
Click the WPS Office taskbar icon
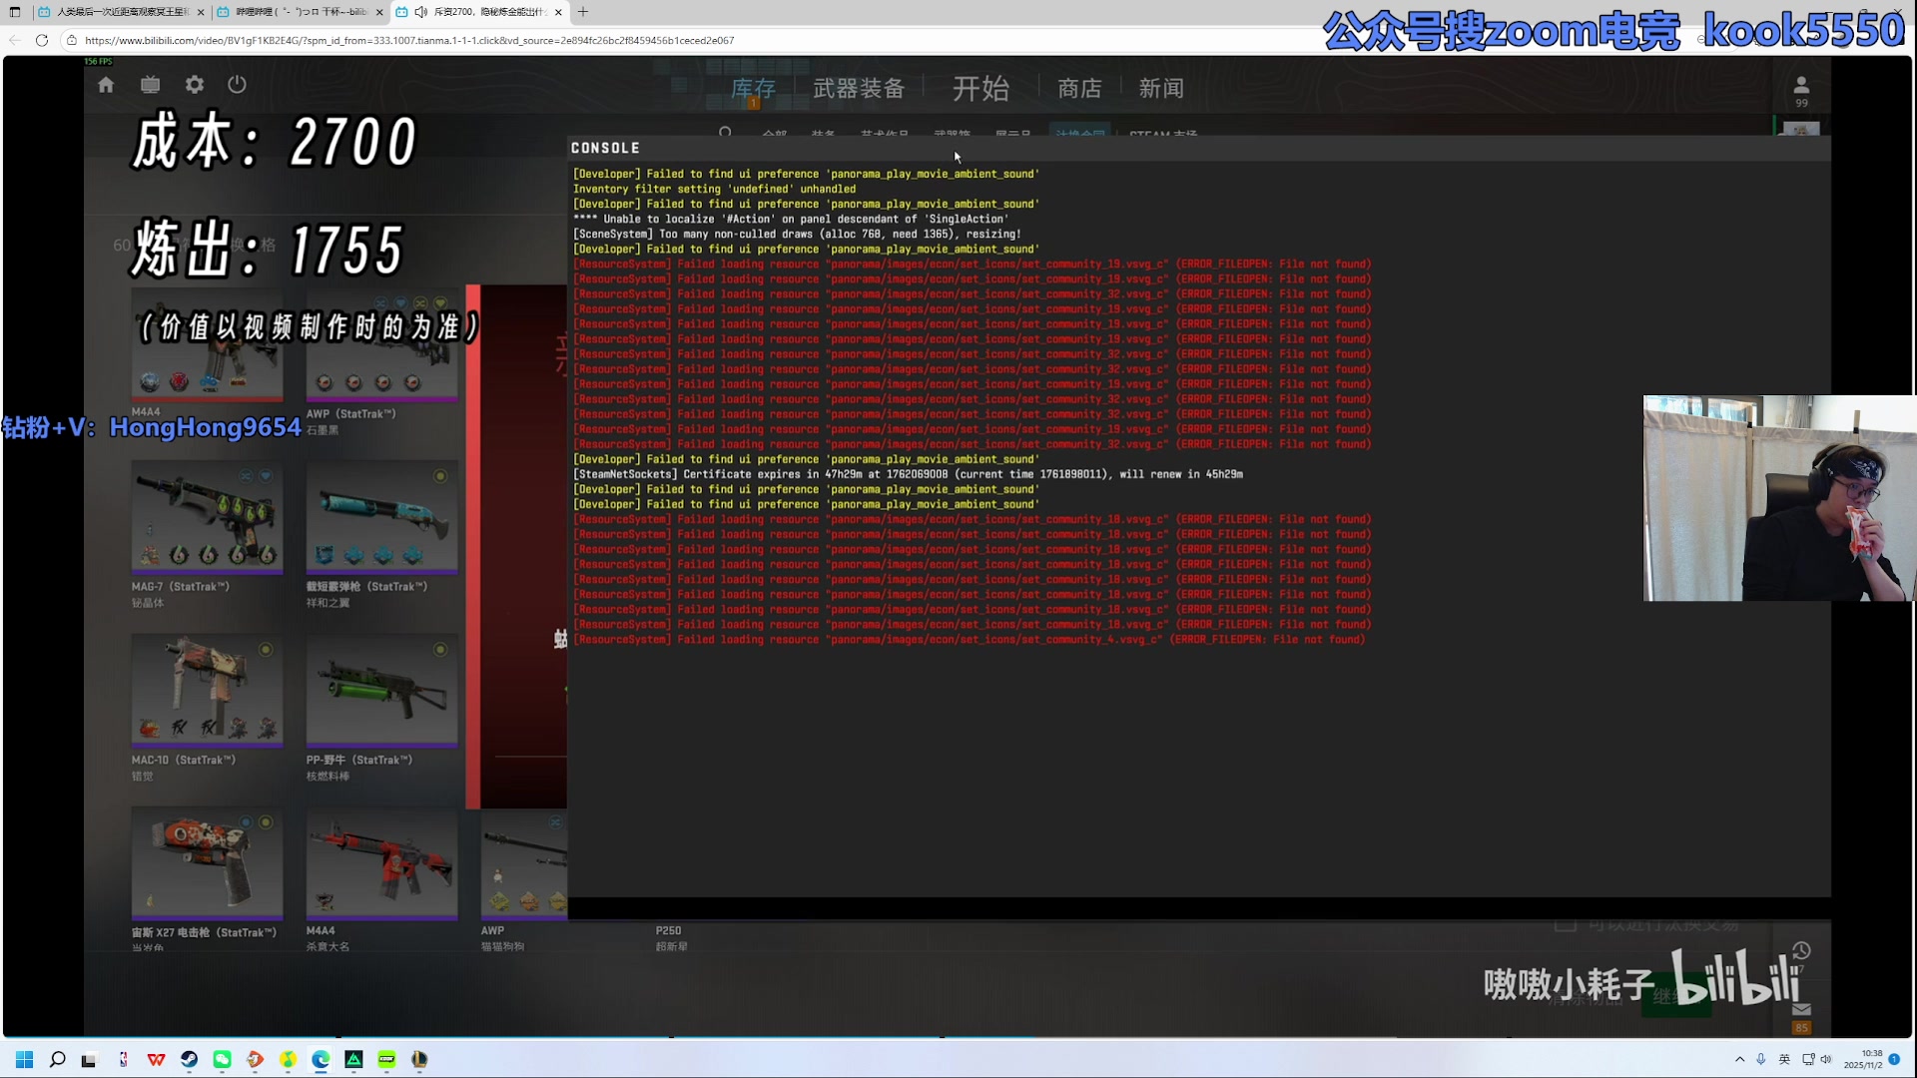coord(156,1060)
